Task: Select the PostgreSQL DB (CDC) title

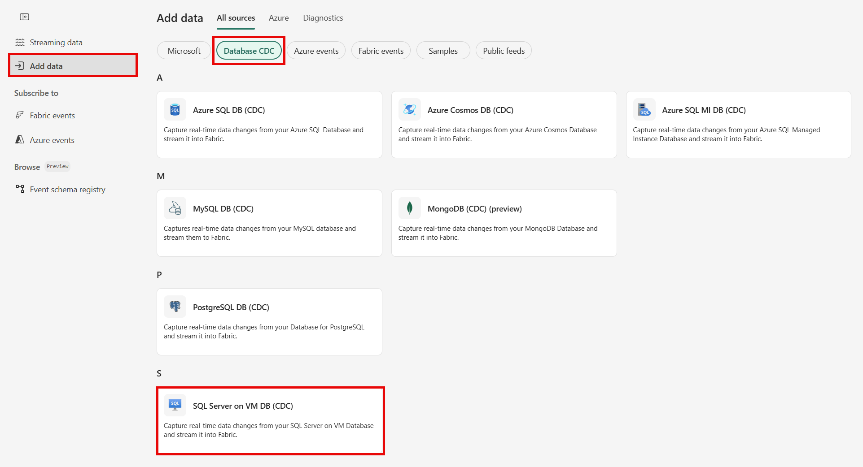Action: (x=231, y=307)
